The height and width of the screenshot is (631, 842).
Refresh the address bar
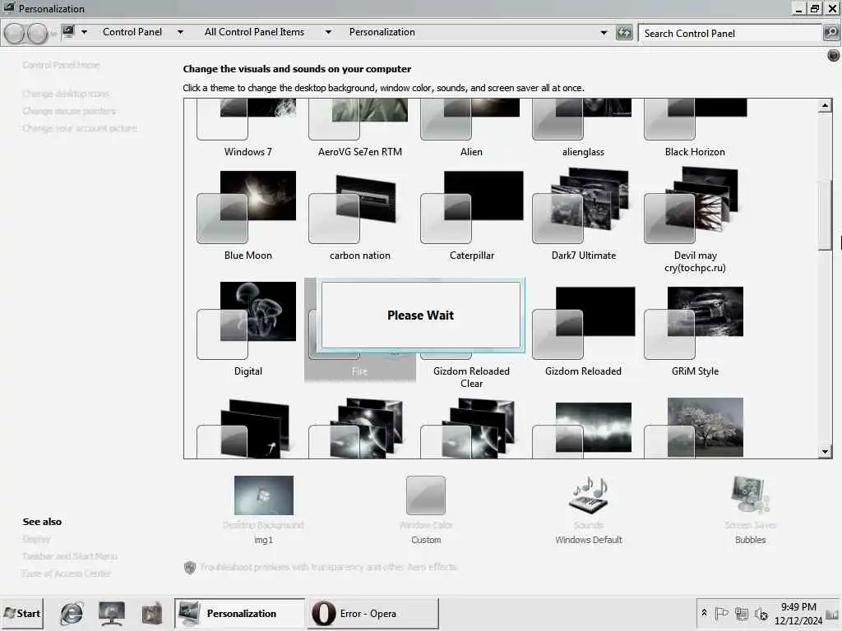click(624, 33)
